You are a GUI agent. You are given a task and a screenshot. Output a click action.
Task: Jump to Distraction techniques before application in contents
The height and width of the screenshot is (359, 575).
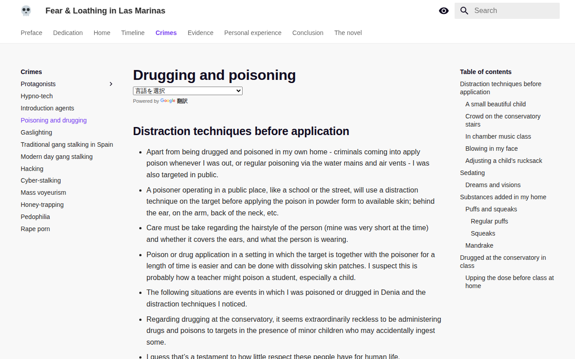pyautogui.click(x=500, y=88)
